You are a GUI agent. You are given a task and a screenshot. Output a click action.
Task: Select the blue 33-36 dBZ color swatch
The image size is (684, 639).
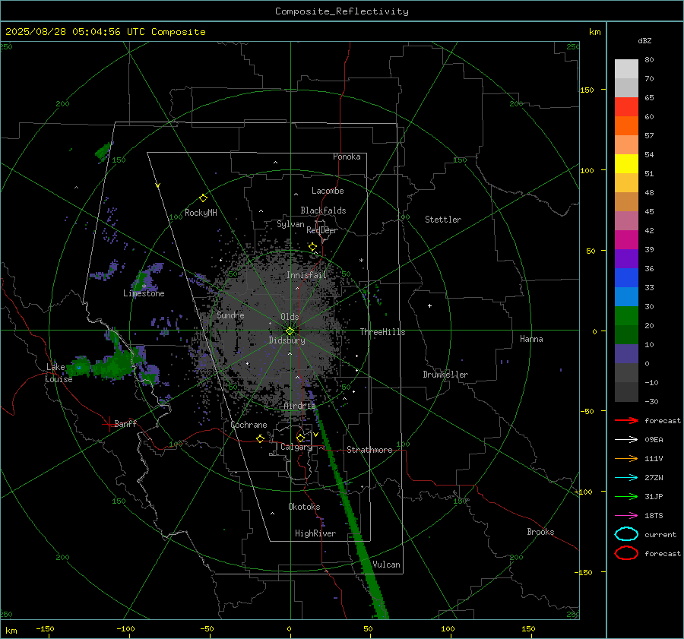pyautogui.click(x=626, y=278)
